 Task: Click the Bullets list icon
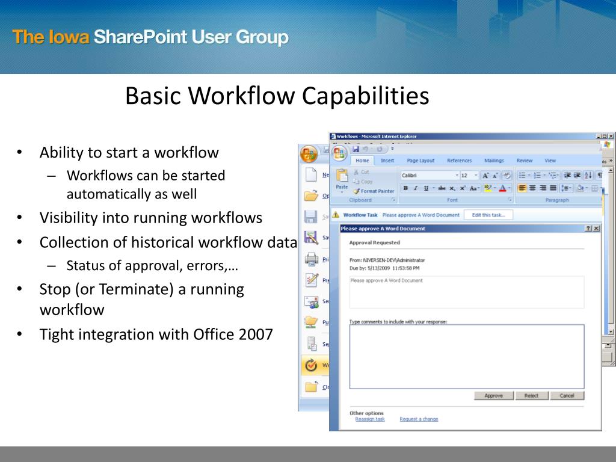pos(522,175)
